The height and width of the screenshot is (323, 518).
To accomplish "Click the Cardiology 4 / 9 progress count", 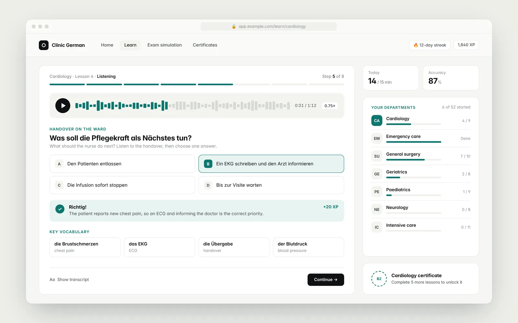I will pyautogui.click(x=466, y=121).
